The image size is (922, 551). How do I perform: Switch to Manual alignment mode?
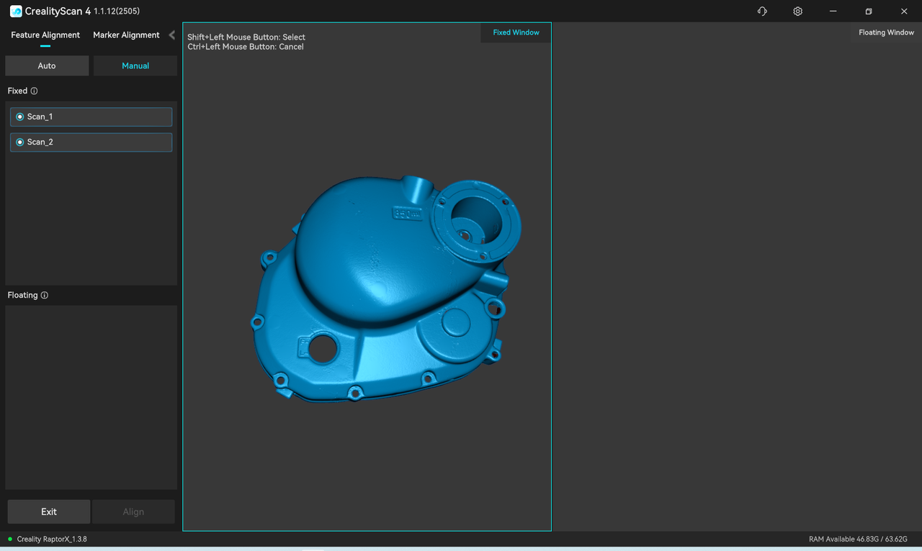[x=135, y=66]
